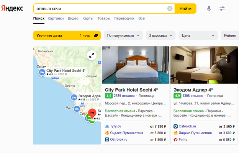Open Яндекс.Путешествия link for City Park Hotel
Image resolution: width=239 pixels, height=153 pixels.
(126, 133)
